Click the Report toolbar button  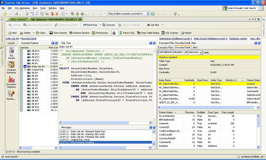186,33
